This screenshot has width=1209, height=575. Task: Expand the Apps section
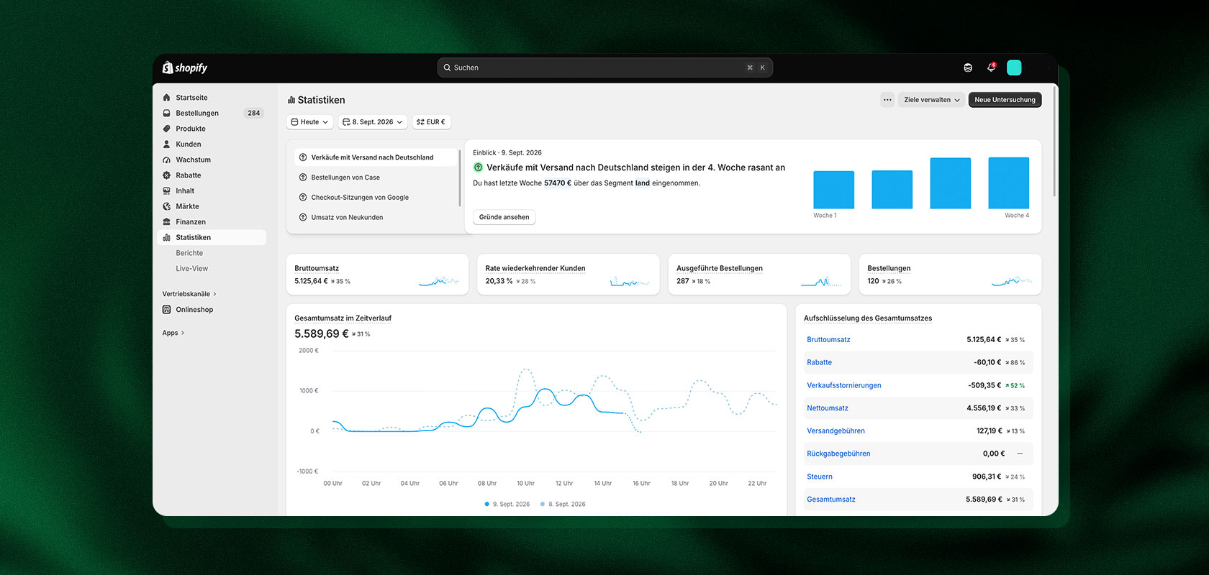point(173,333)
